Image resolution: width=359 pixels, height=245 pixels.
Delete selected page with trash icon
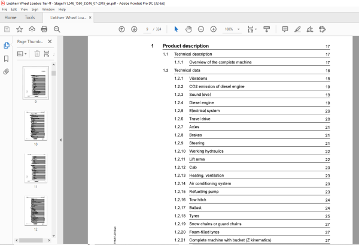point(37,54)
